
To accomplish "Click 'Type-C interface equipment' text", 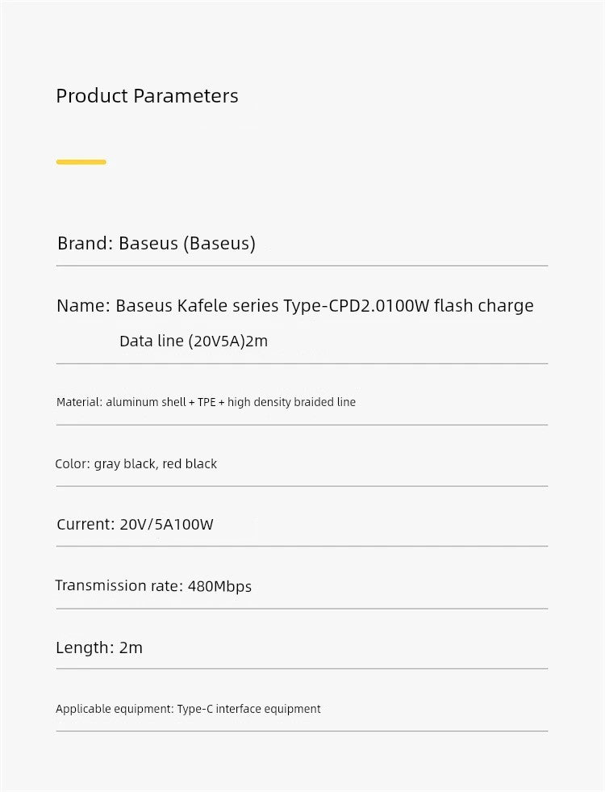I will [x=248, y=709].
